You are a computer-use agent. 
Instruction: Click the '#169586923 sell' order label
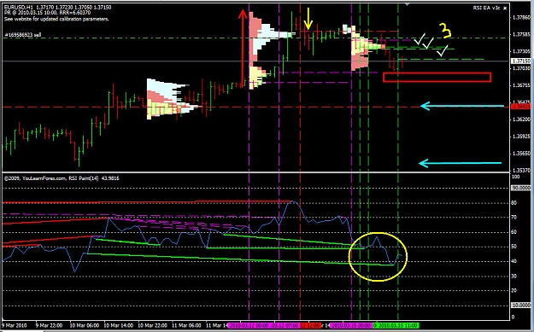[x=23, y=35]
